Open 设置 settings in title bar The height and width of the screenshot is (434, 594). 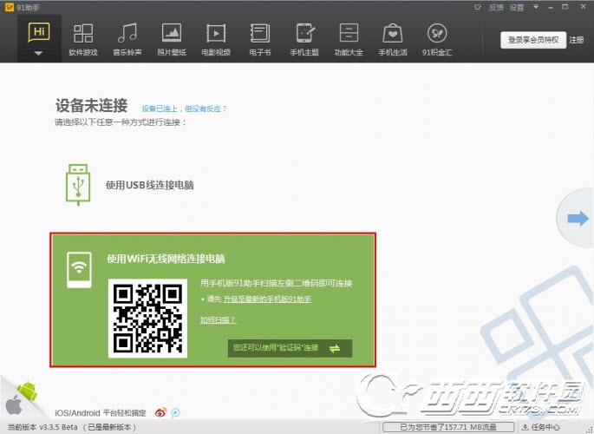516,7
